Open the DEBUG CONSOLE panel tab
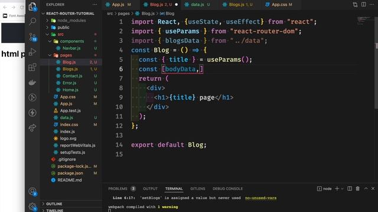This screenshot has height=212, width=378. pyautogui.click(x=227, y=188)
